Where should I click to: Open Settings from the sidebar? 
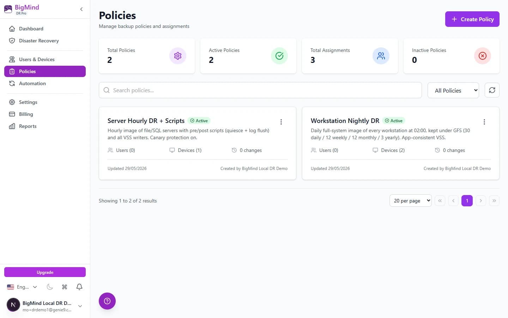45,102
